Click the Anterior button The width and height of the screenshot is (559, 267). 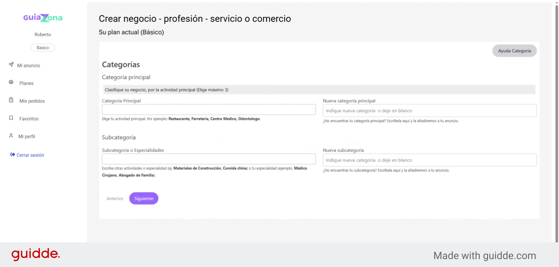[115, 198]
